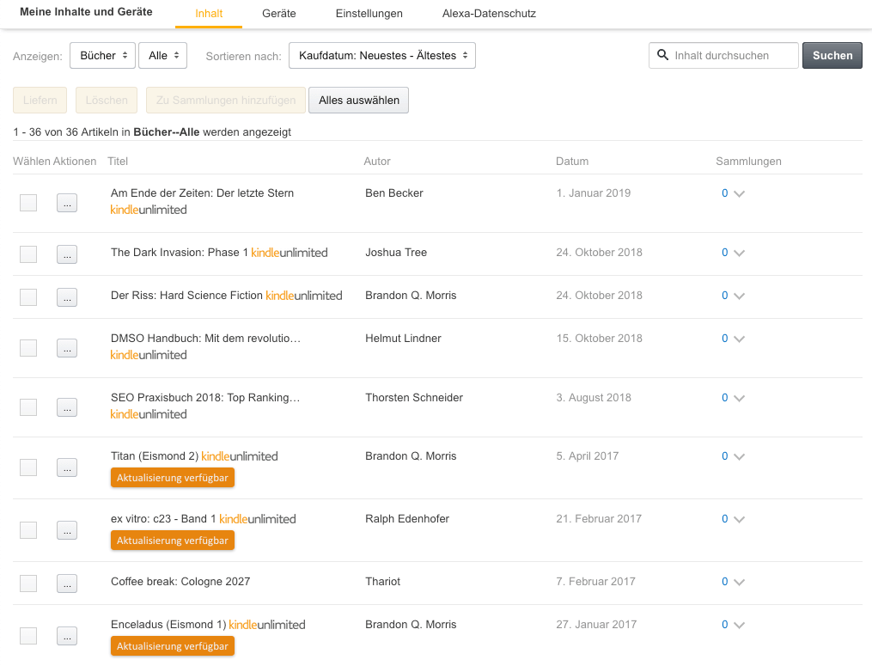
Task: Click the magnifier icon in search field
Action: point(662,55)
